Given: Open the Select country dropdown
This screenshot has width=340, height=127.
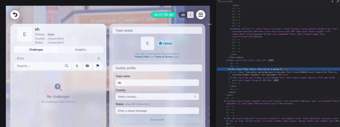Looking at the screenshot, I should tap(157, 96).
